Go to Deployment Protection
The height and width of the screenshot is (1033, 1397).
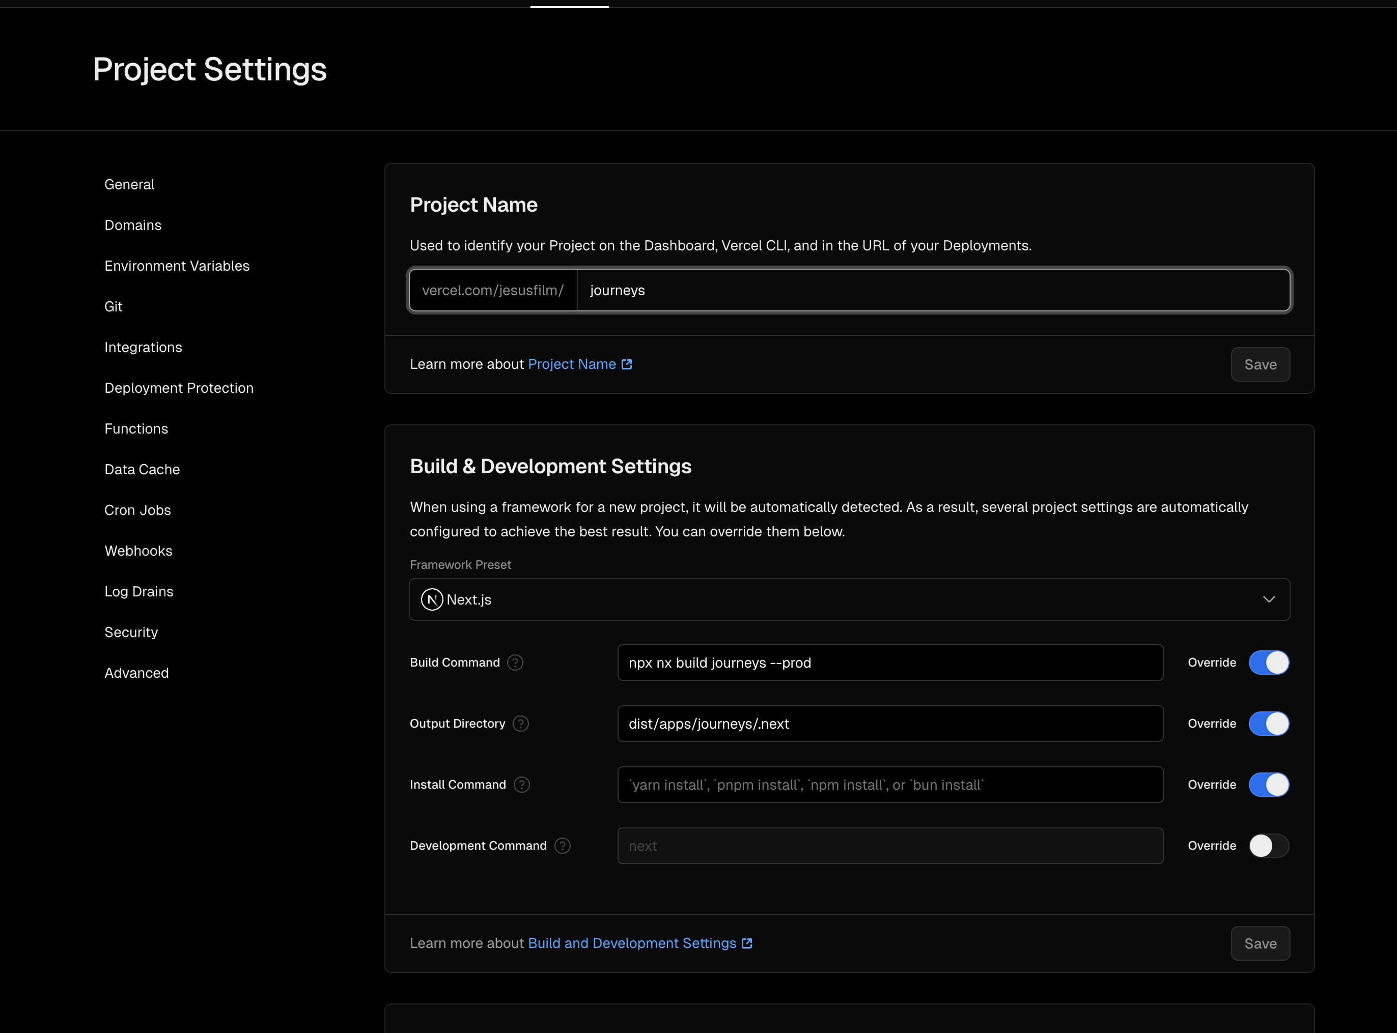point(179,388)
